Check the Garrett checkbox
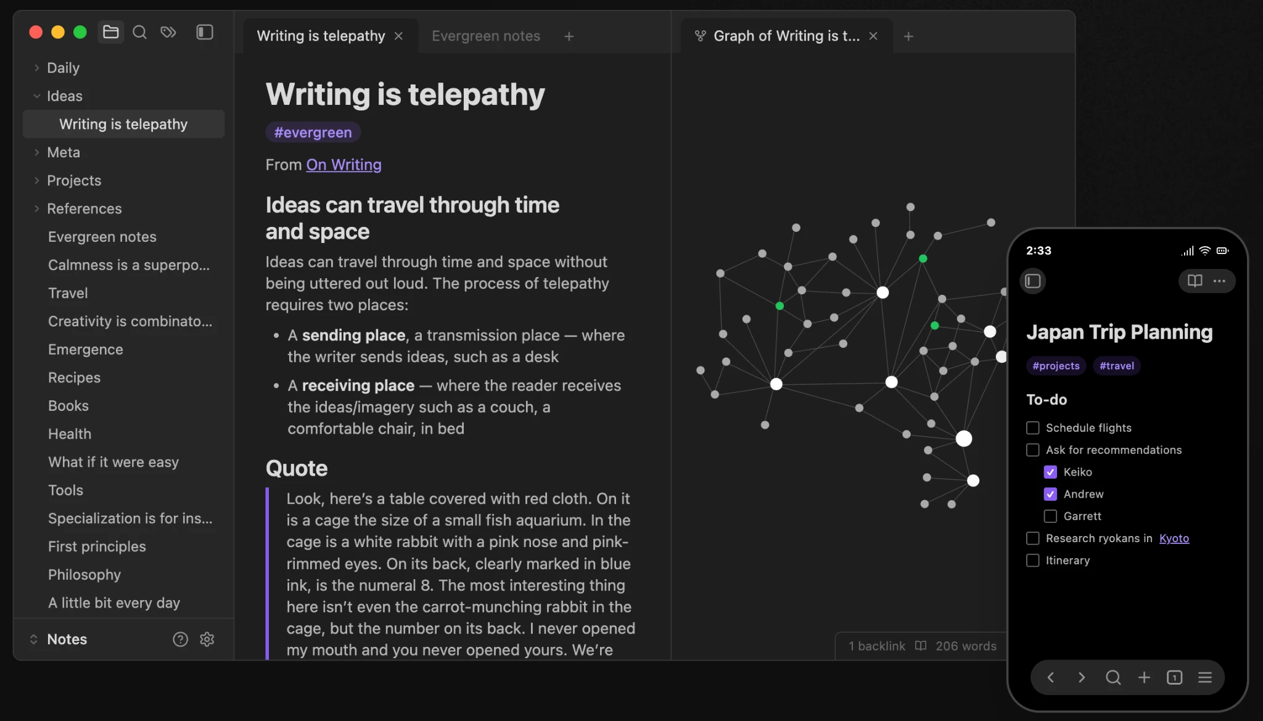Viewport: 1263px width, 721px height. [1050, 516]
